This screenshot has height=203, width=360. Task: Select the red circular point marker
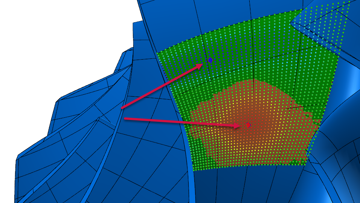[248, 124]
